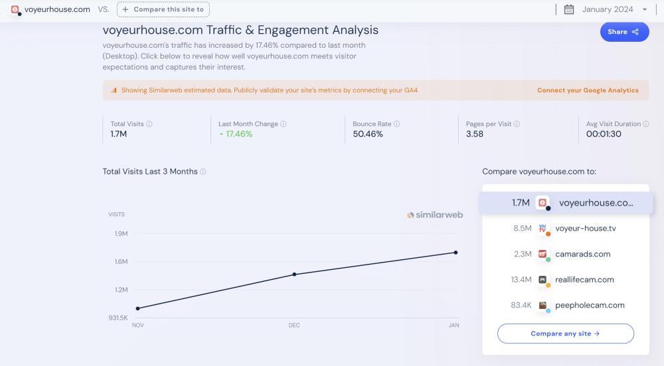Select camarads.com in the compare list
664x366 pixels.
click(584, 254)
